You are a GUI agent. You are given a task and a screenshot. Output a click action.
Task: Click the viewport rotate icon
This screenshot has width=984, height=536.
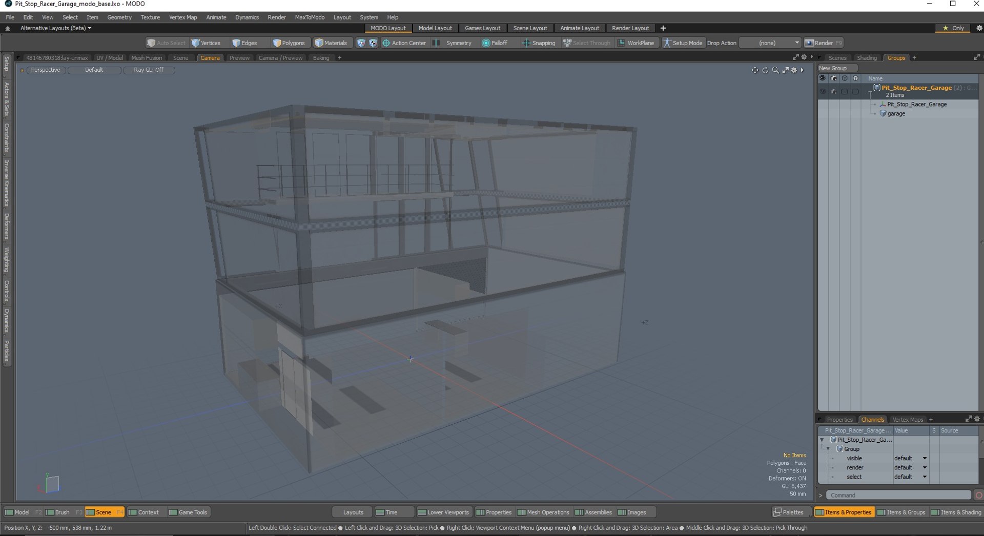tap(765, 70)
